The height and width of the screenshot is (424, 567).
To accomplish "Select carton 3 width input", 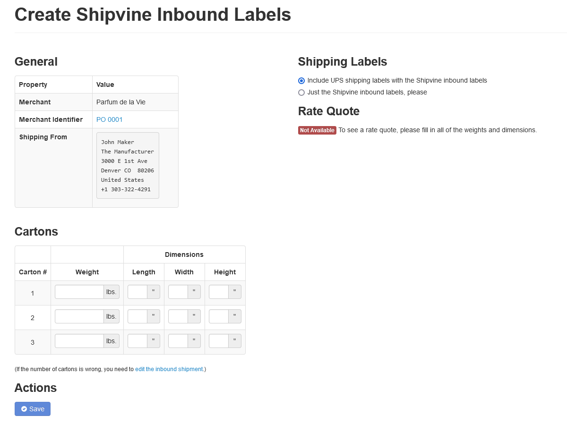I will tap(178, 341).
